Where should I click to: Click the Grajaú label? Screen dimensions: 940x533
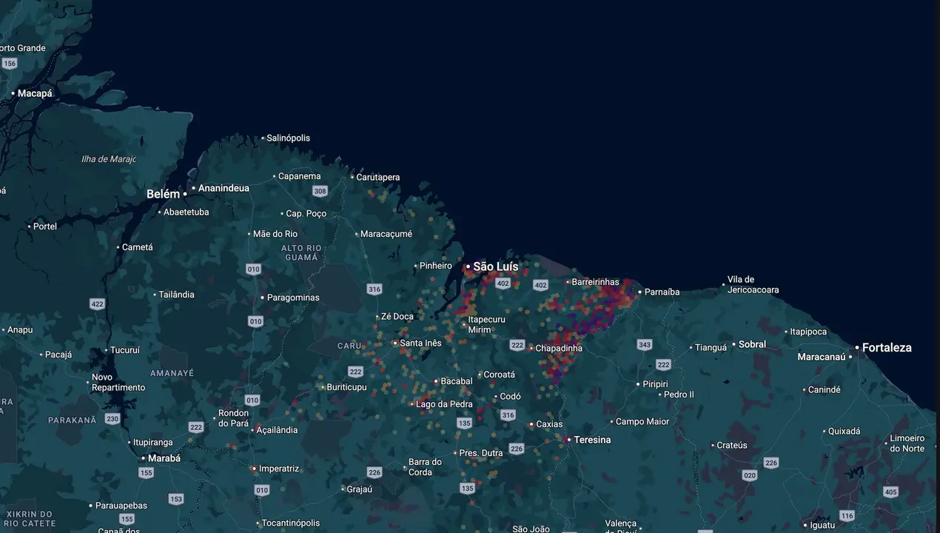360,489
